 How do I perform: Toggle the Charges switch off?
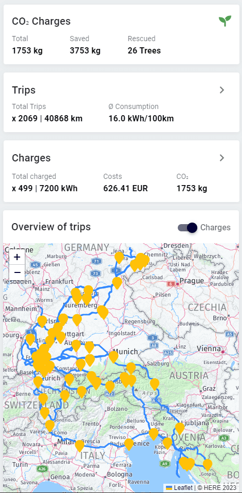188,228
